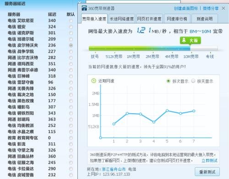Click the 服务器延迟 panel title
This screenshot has height=179, width=229.
tap(15, 4)
